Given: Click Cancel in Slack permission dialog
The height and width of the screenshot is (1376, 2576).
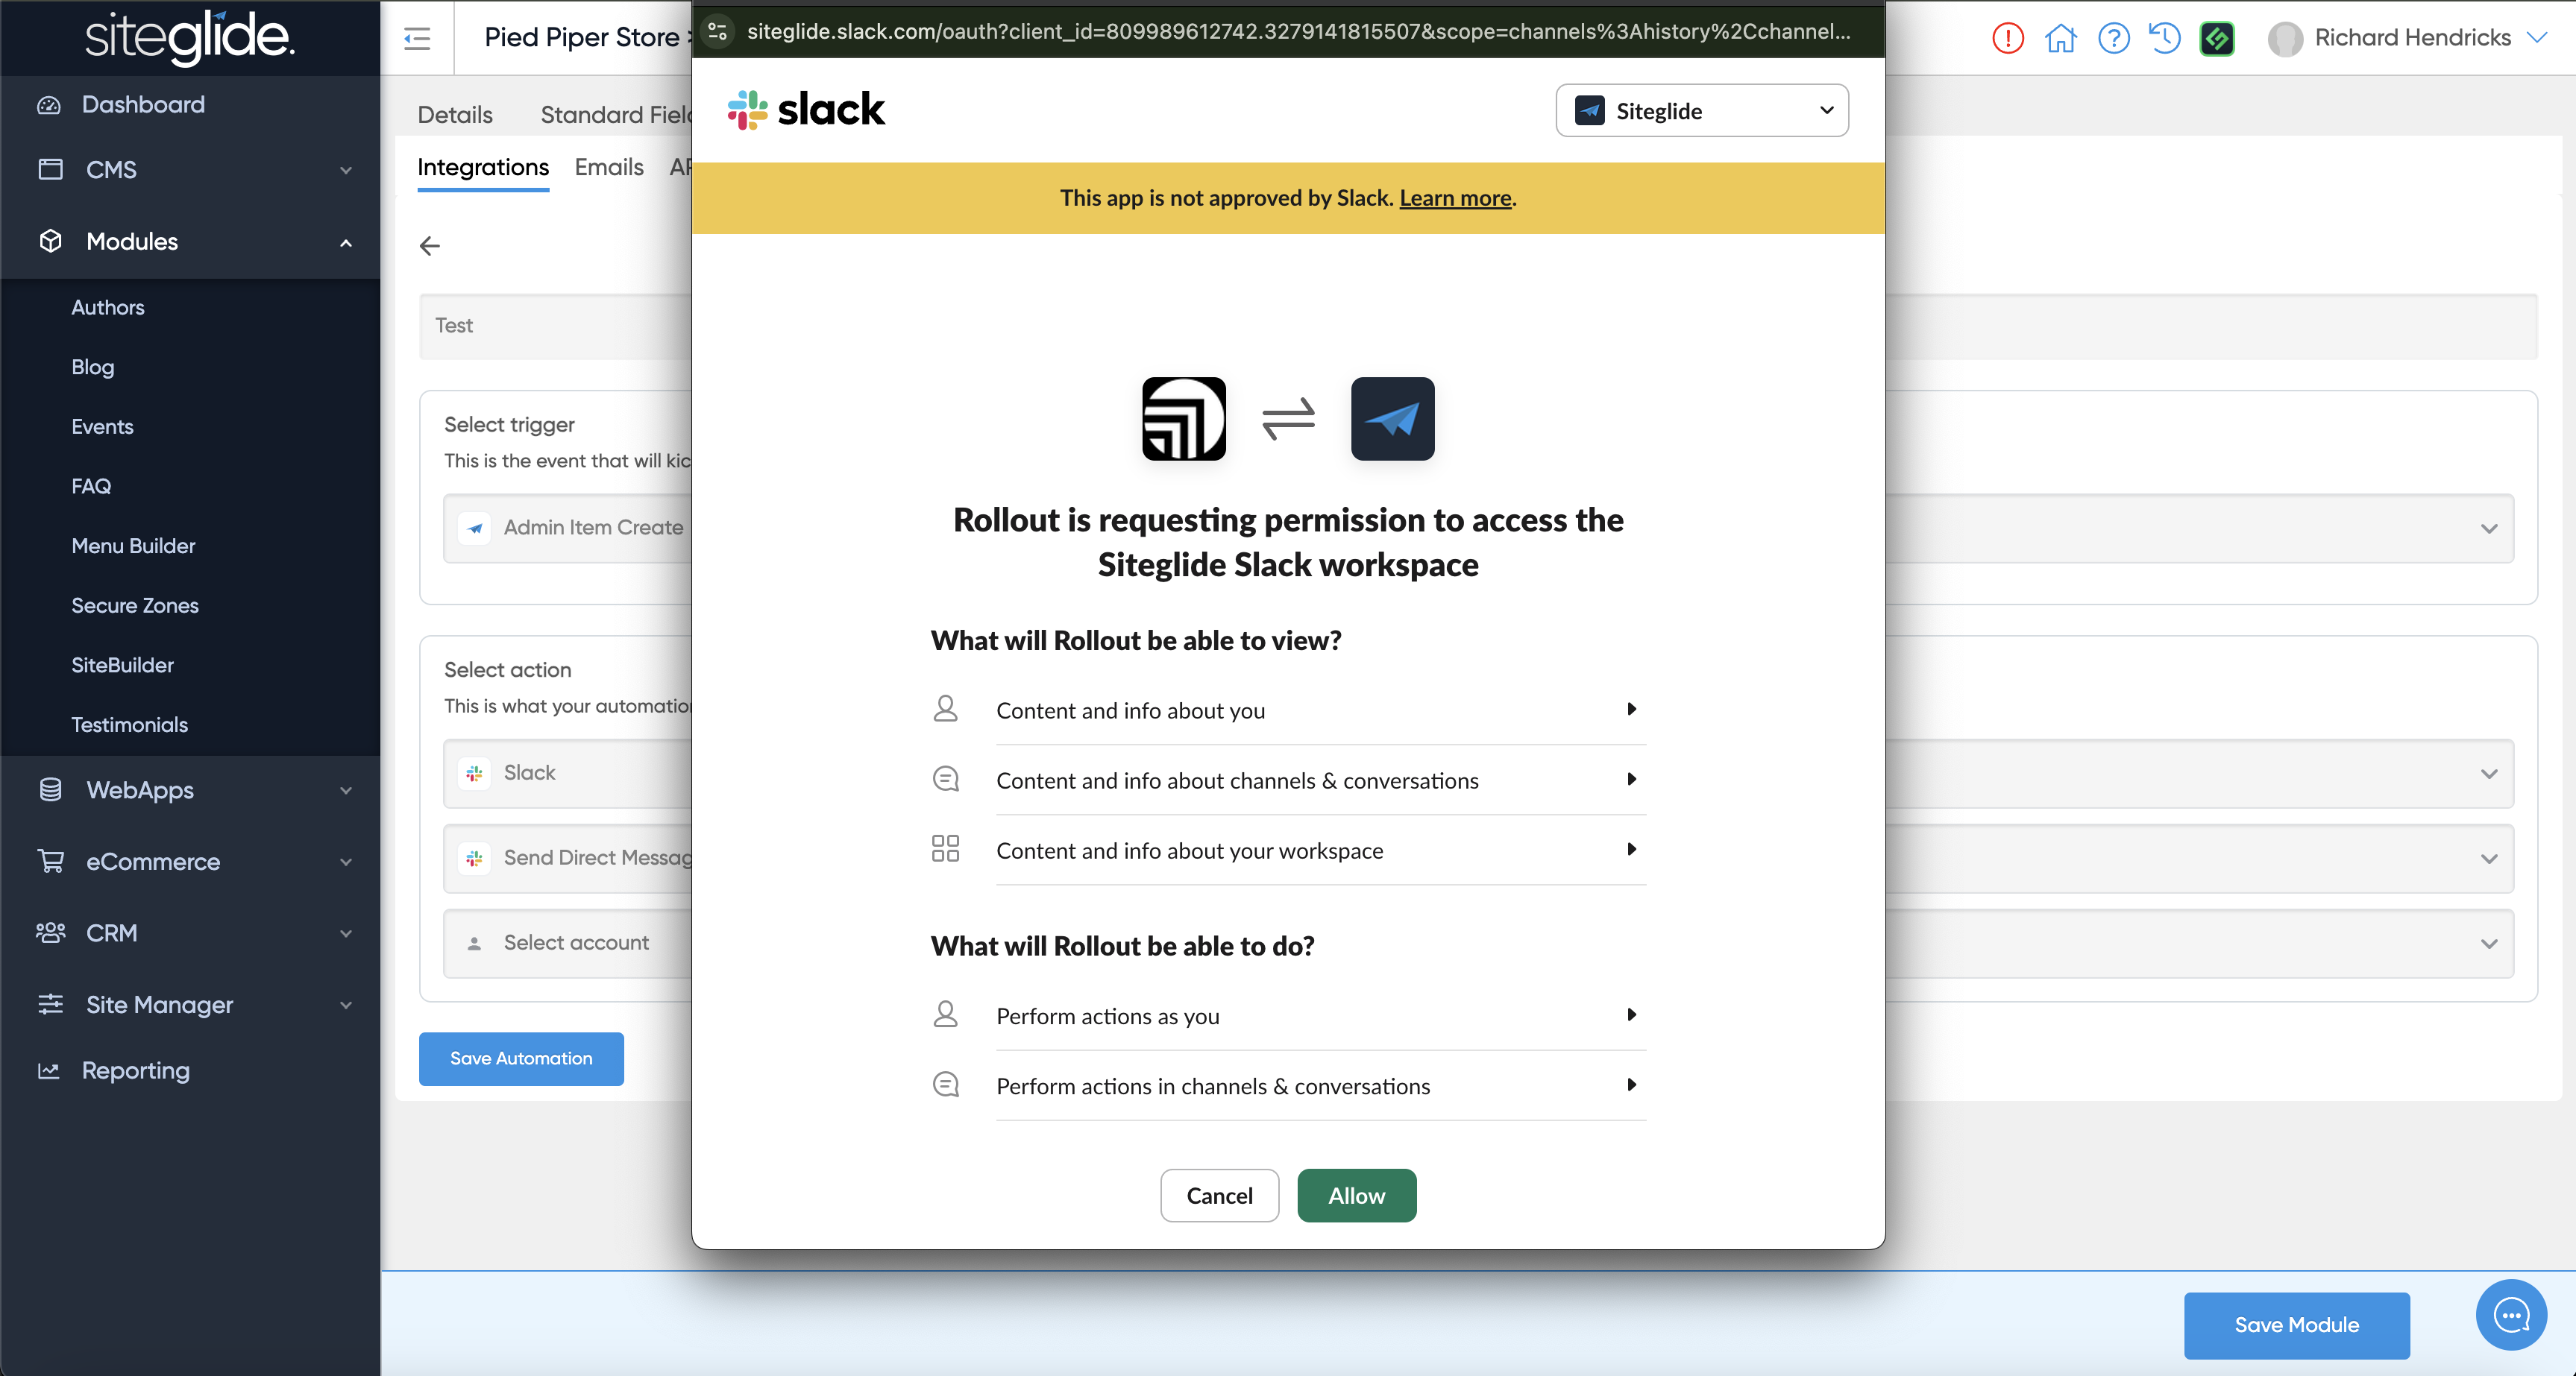Looking at the screenshot, I should (1219, 1195).
